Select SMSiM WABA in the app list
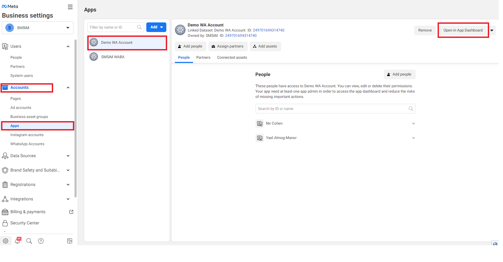Screen dimensions: 503x262 [127, 57]
